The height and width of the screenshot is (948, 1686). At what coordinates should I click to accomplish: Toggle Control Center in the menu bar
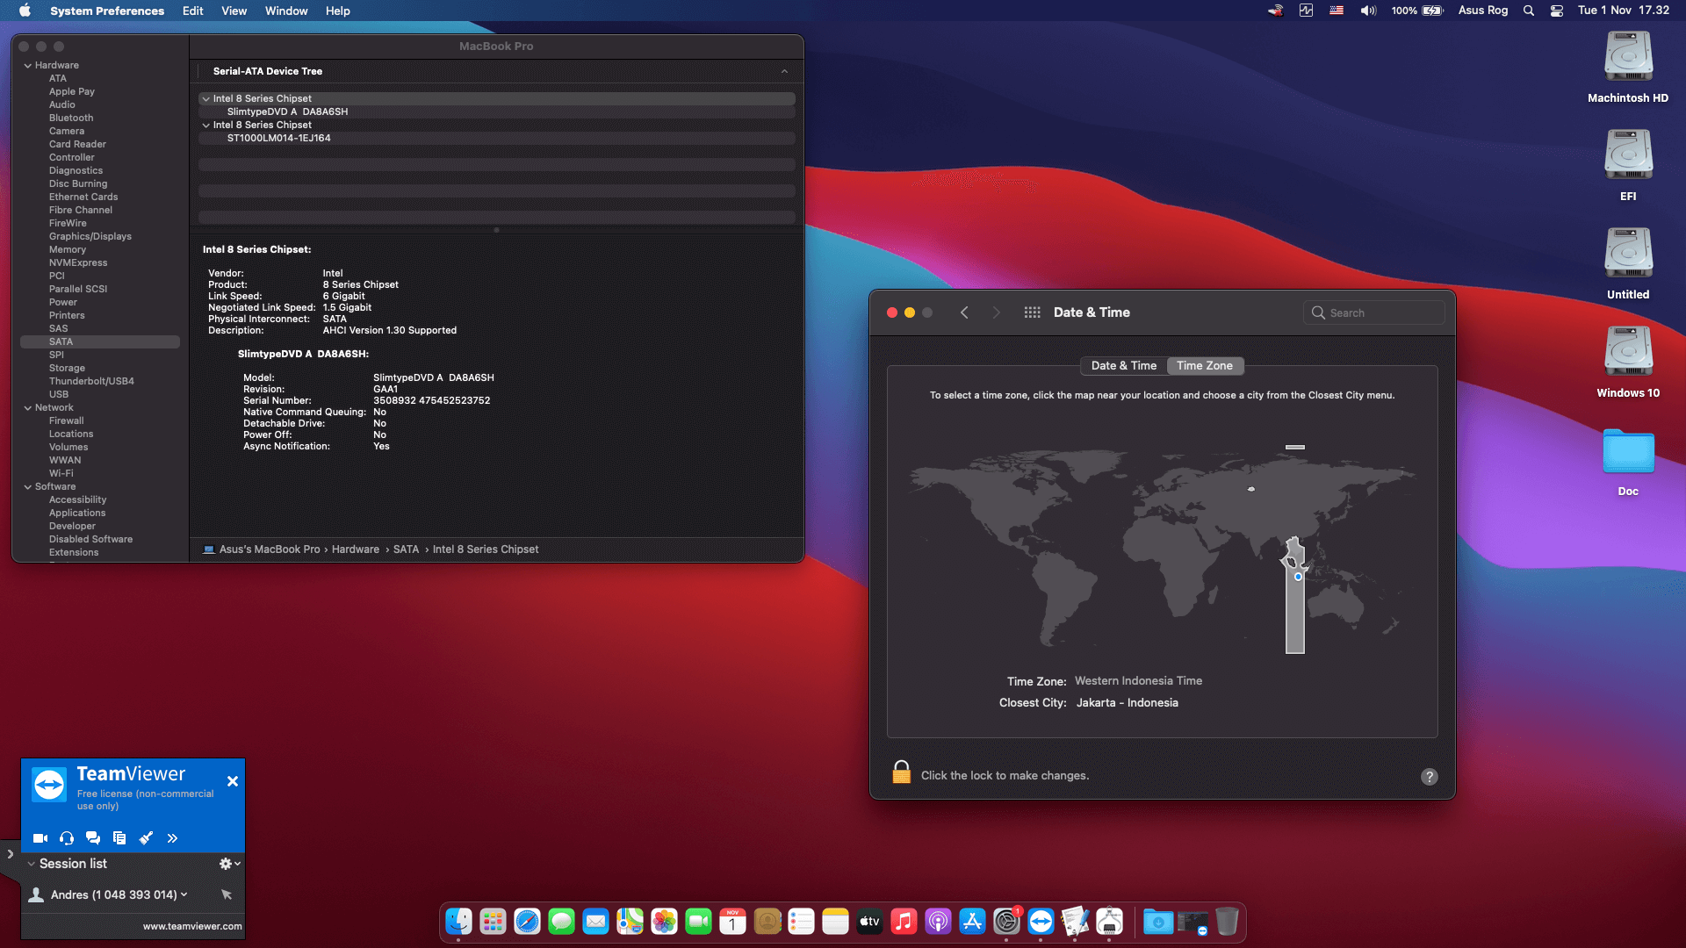[x=1556, y=11]
